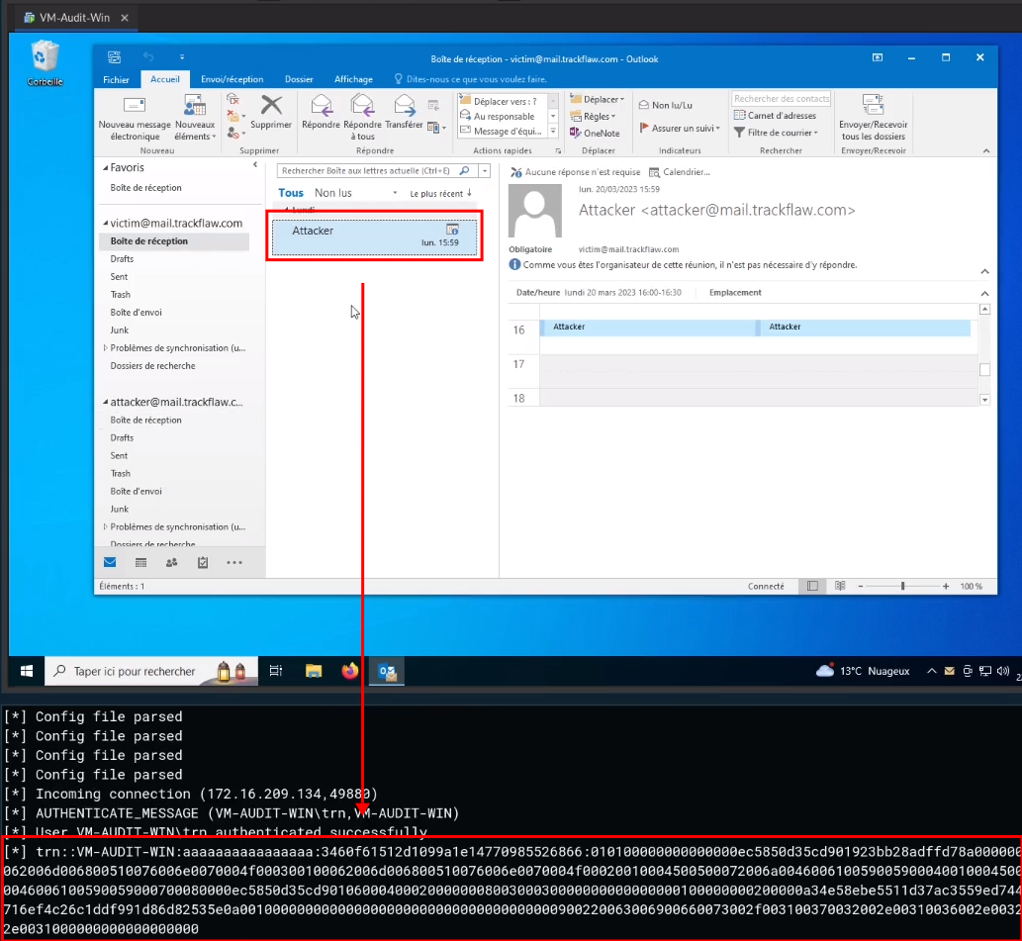Click the Transférer forward icon
Image resolution: width=1022 pixels, height=941 pixels.
pos(404,106)
